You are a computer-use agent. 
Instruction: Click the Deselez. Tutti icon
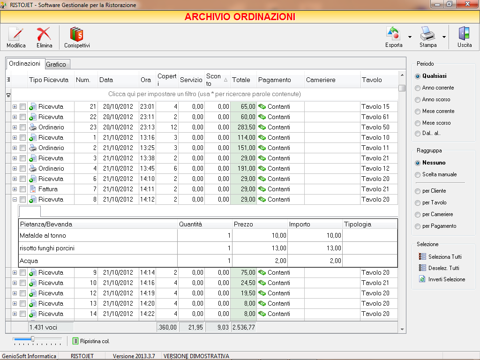point(422,268)
